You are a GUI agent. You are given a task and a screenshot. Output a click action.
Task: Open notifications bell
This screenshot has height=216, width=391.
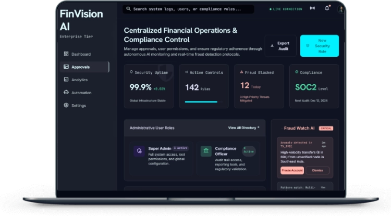pyautogui.click(x=327, y=8)
